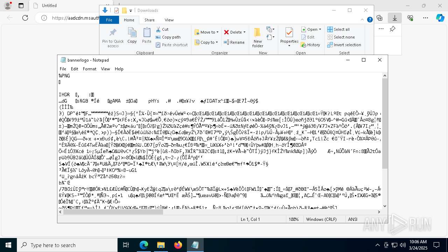Click the %PNG text in Notepad

64,76
